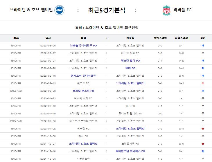Click the date 2022-01-02
Screen dimensions: 212x162
point(48,129)
